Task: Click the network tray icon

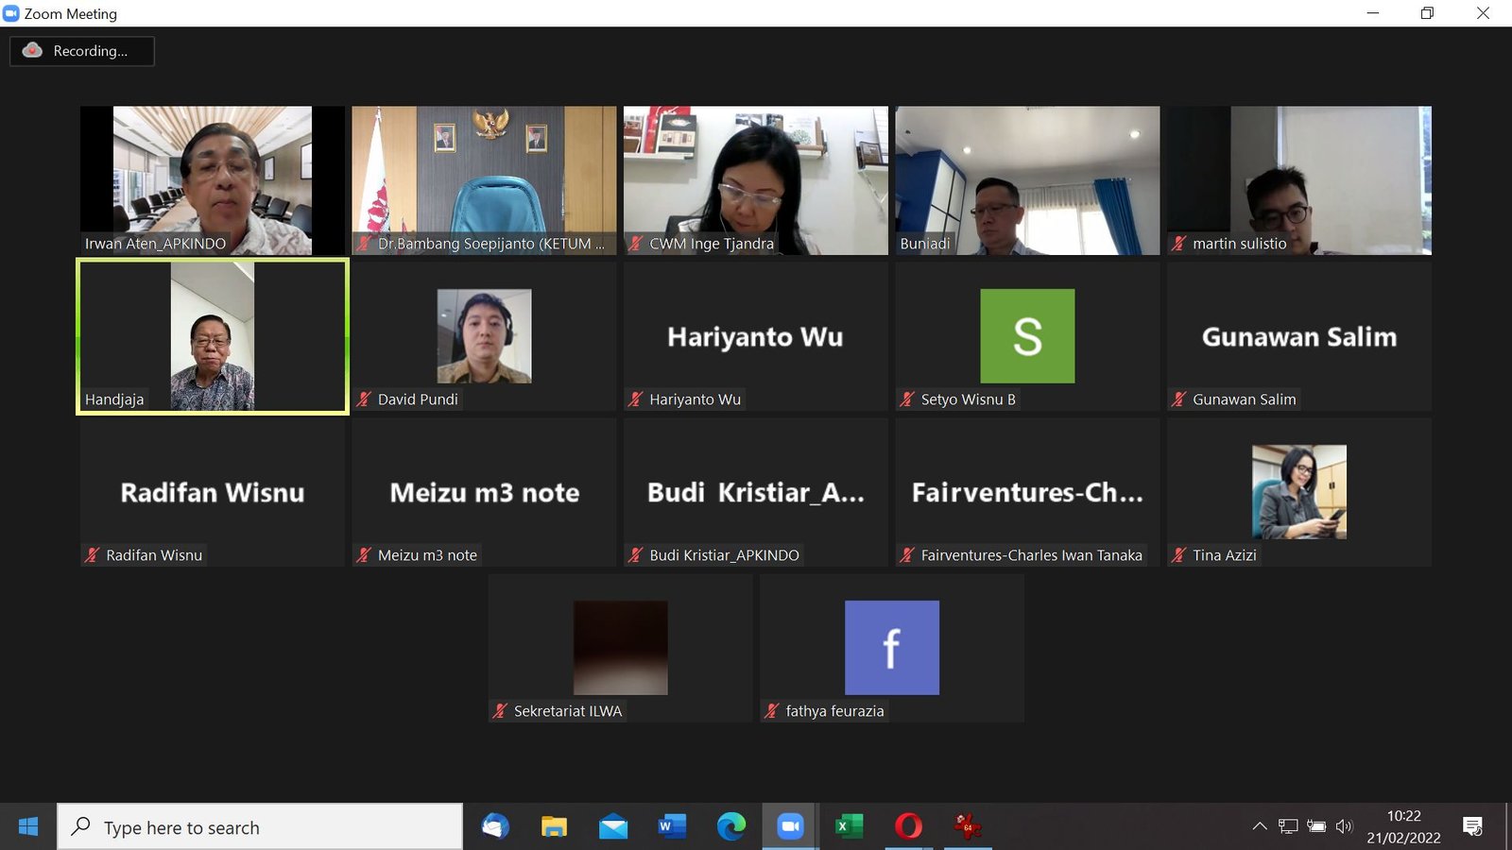Action: [x=1288, y=826]
